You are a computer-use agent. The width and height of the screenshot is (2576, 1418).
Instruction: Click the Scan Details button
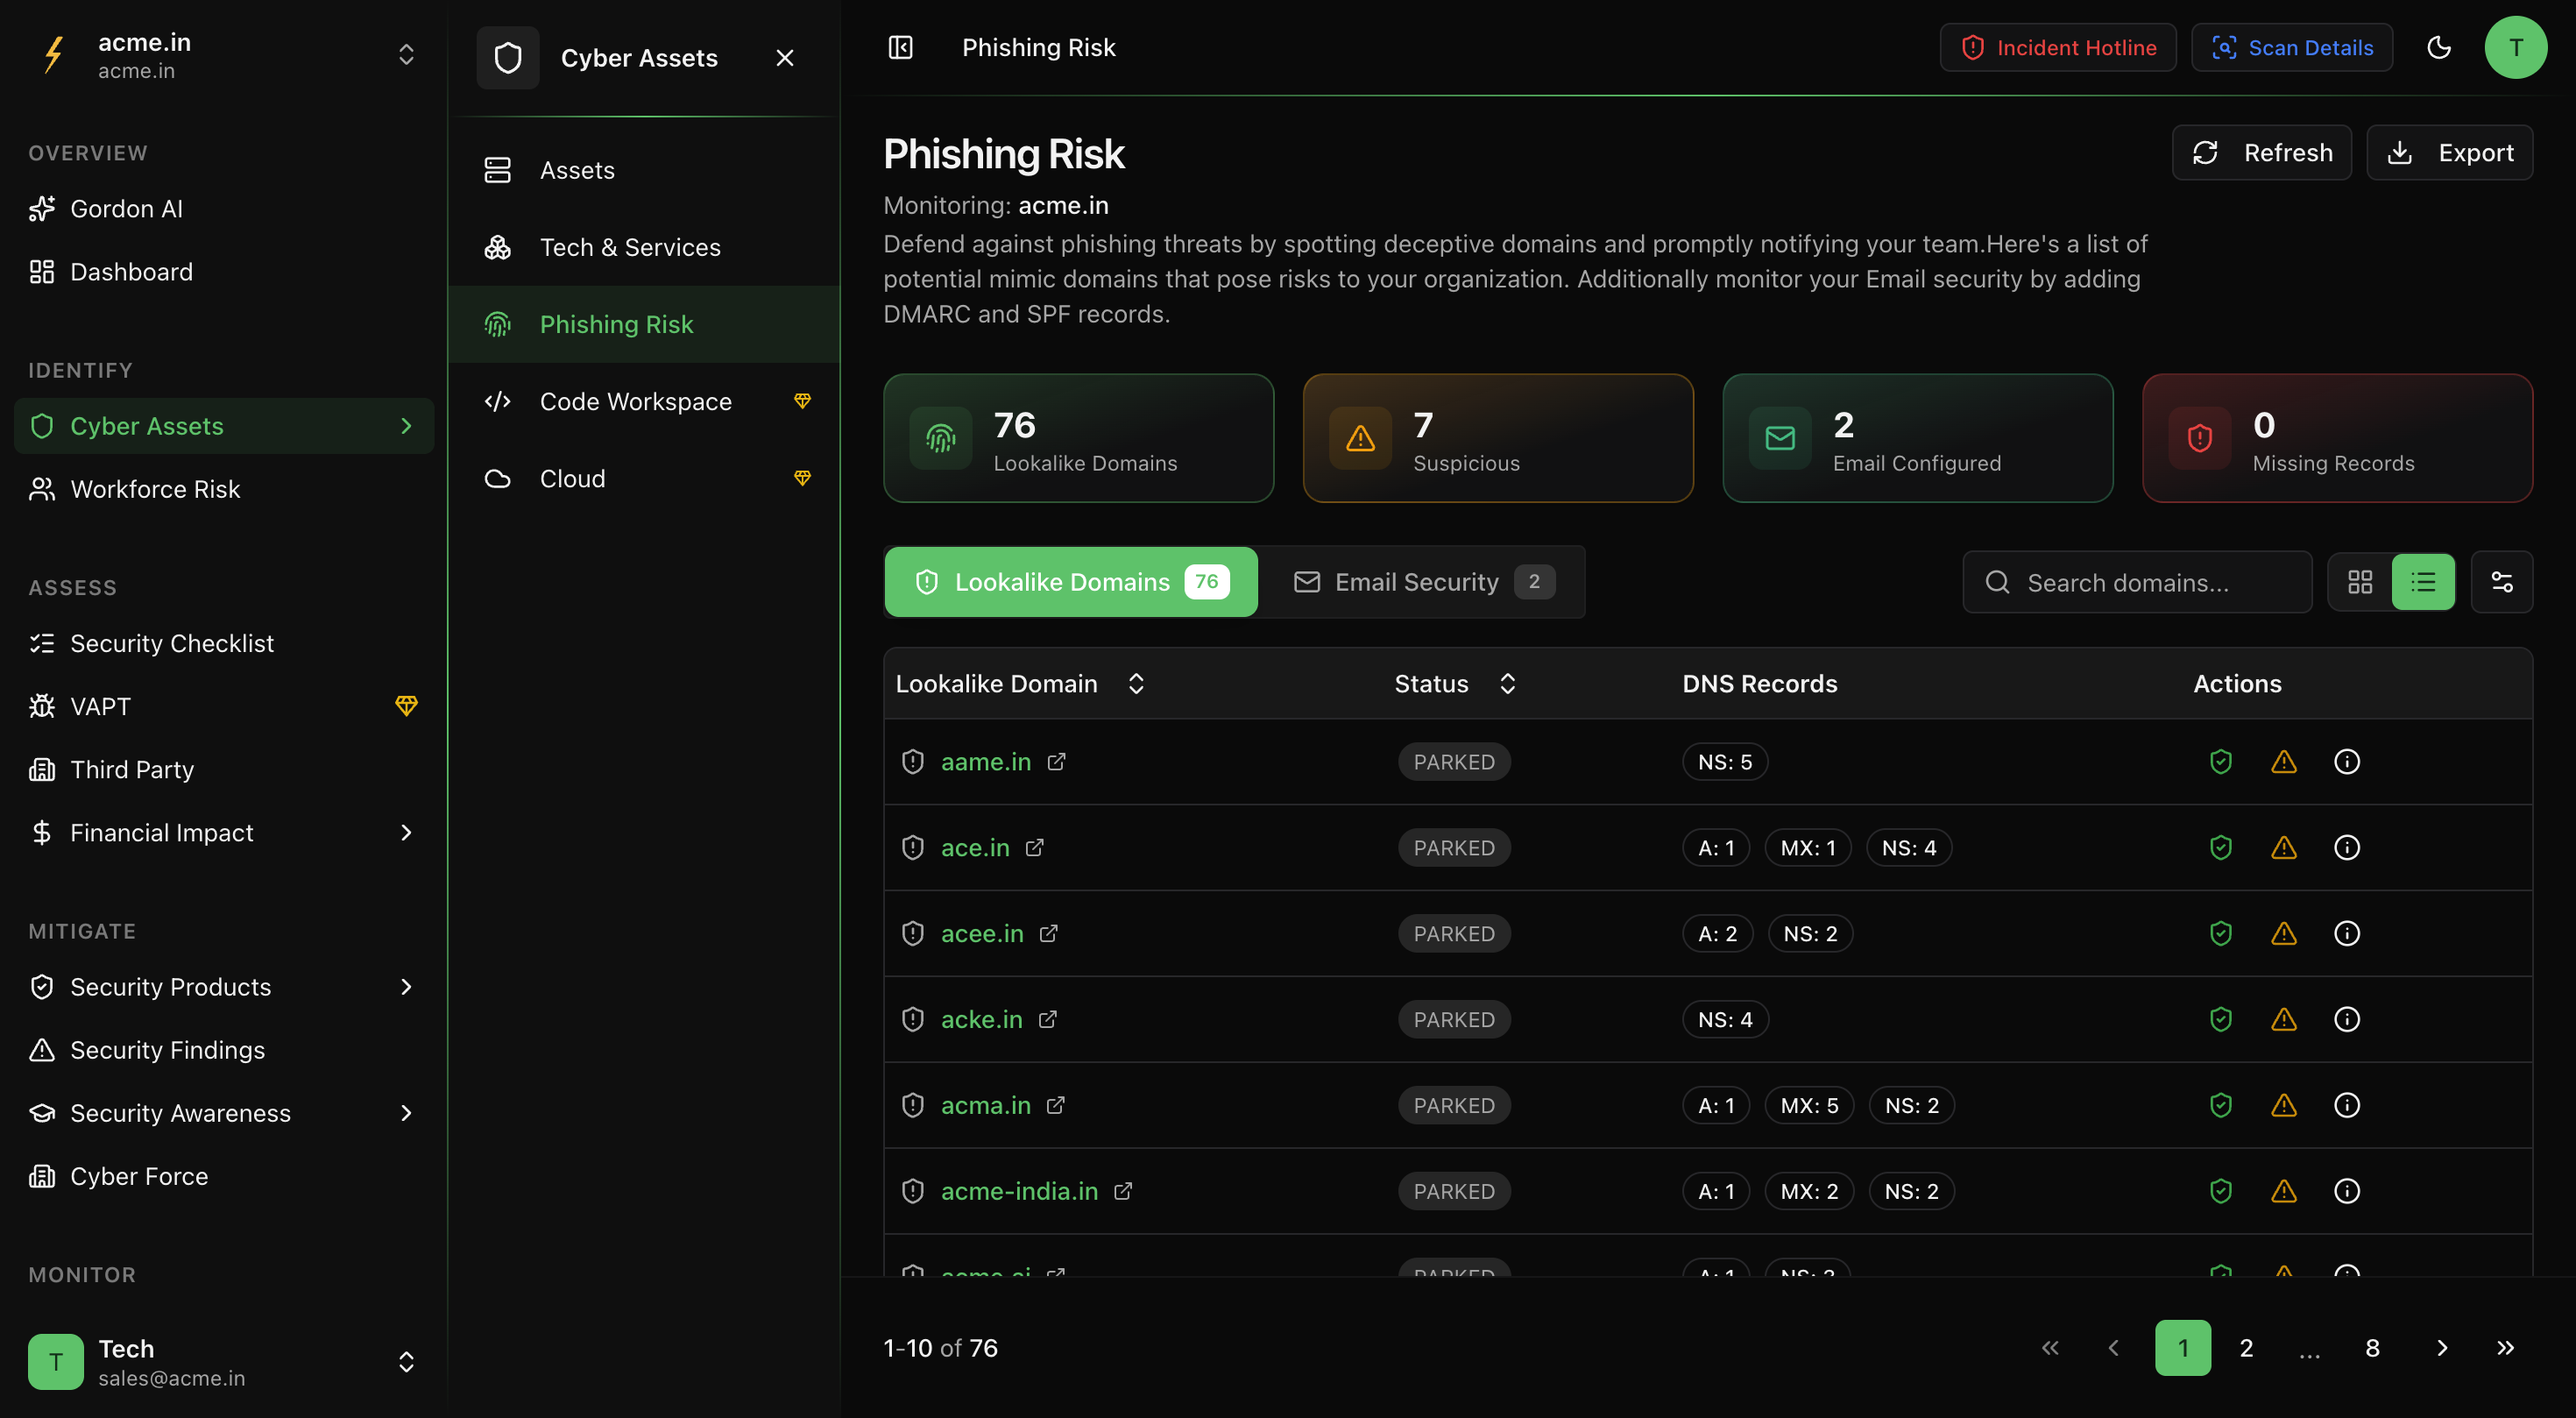2291,47
